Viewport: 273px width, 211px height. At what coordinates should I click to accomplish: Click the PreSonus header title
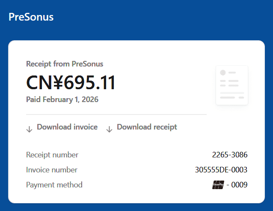coord(31,17)
